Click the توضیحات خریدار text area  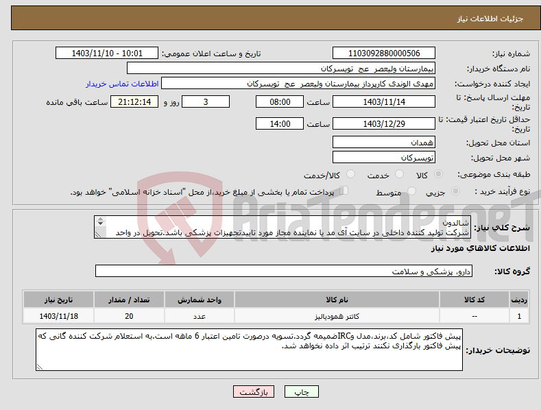(x=249, y=350)
